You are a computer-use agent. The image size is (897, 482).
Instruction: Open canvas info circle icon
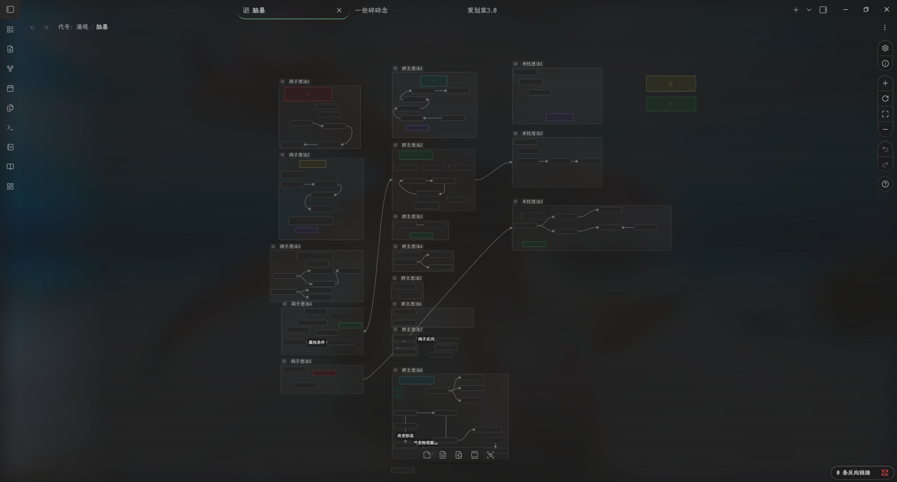tap(885, 64)
